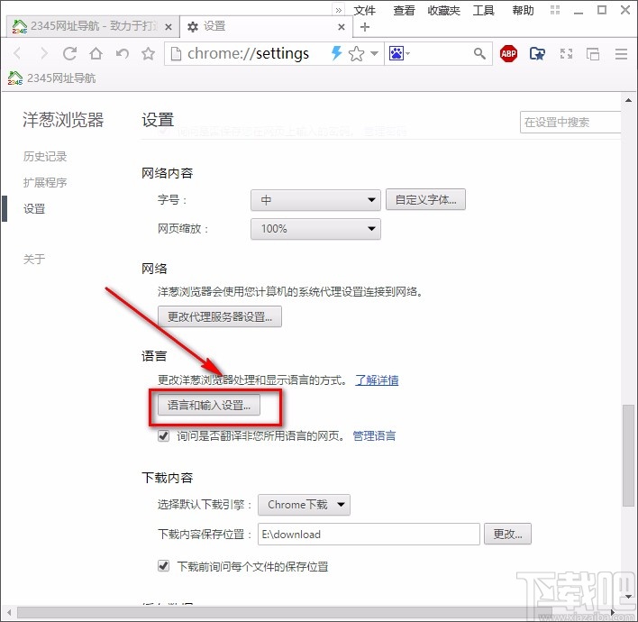The image size is (638, 622).
Task: Click horizontal scrollbar left arrow
Action: pos(8,612)
